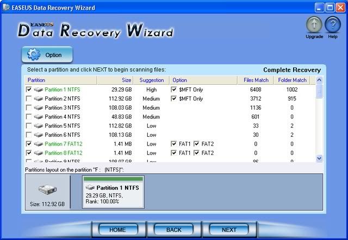The height and width of the screenshot is (240, 348).
Task: Toggle FAT2 option for Partition 8
Action: tap(196, 153)
